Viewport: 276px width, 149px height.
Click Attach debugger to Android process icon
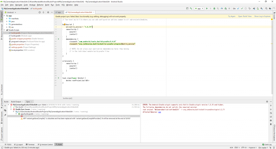[226, 8]
